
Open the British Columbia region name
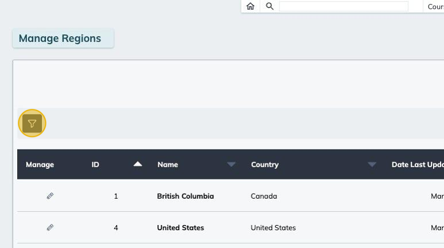pyautogui.click(x=185, y=196)
